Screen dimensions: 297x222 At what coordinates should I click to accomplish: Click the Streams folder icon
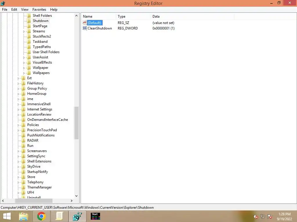29,31
